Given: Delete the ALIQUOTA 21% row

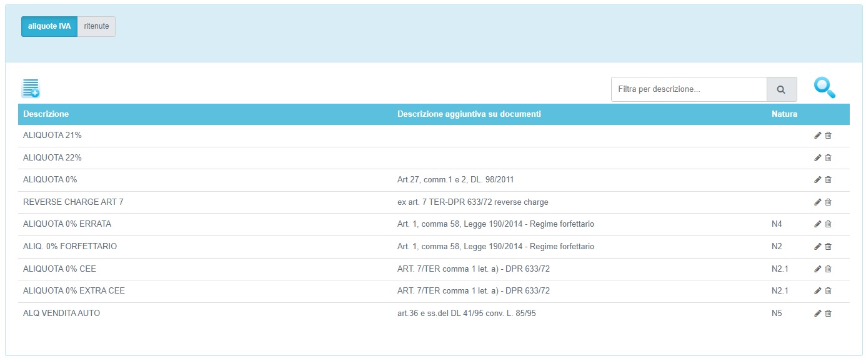Looking at the screenshot, I should point(829,136).
